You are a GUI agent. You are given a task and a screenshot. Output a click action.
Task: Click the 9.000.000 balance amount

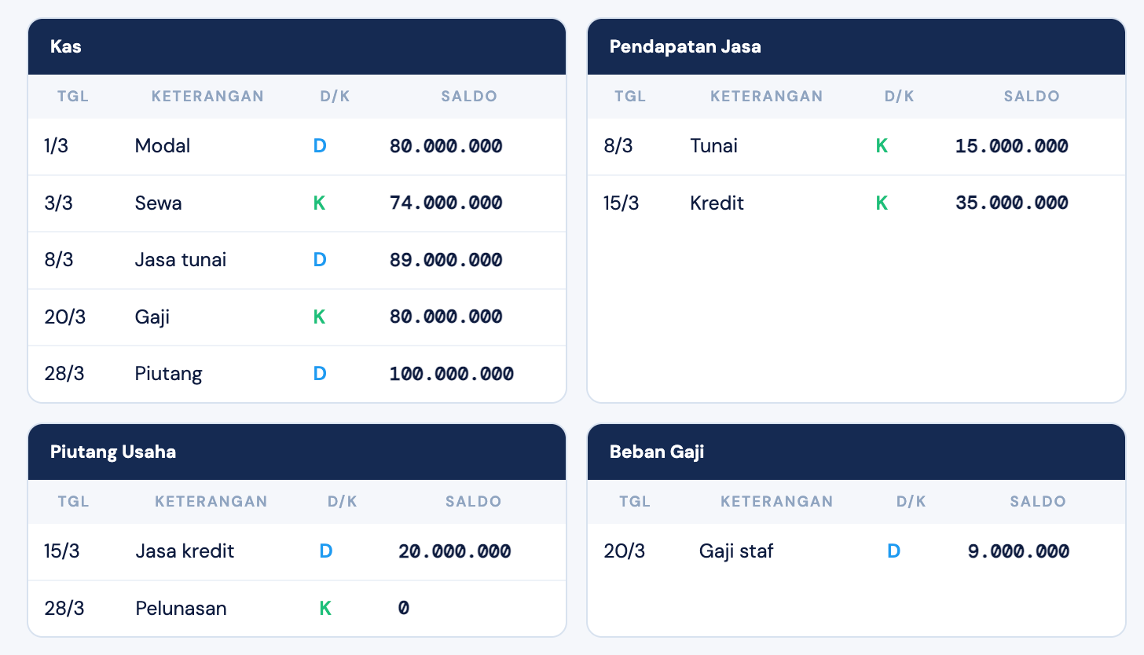[1018, 551]
